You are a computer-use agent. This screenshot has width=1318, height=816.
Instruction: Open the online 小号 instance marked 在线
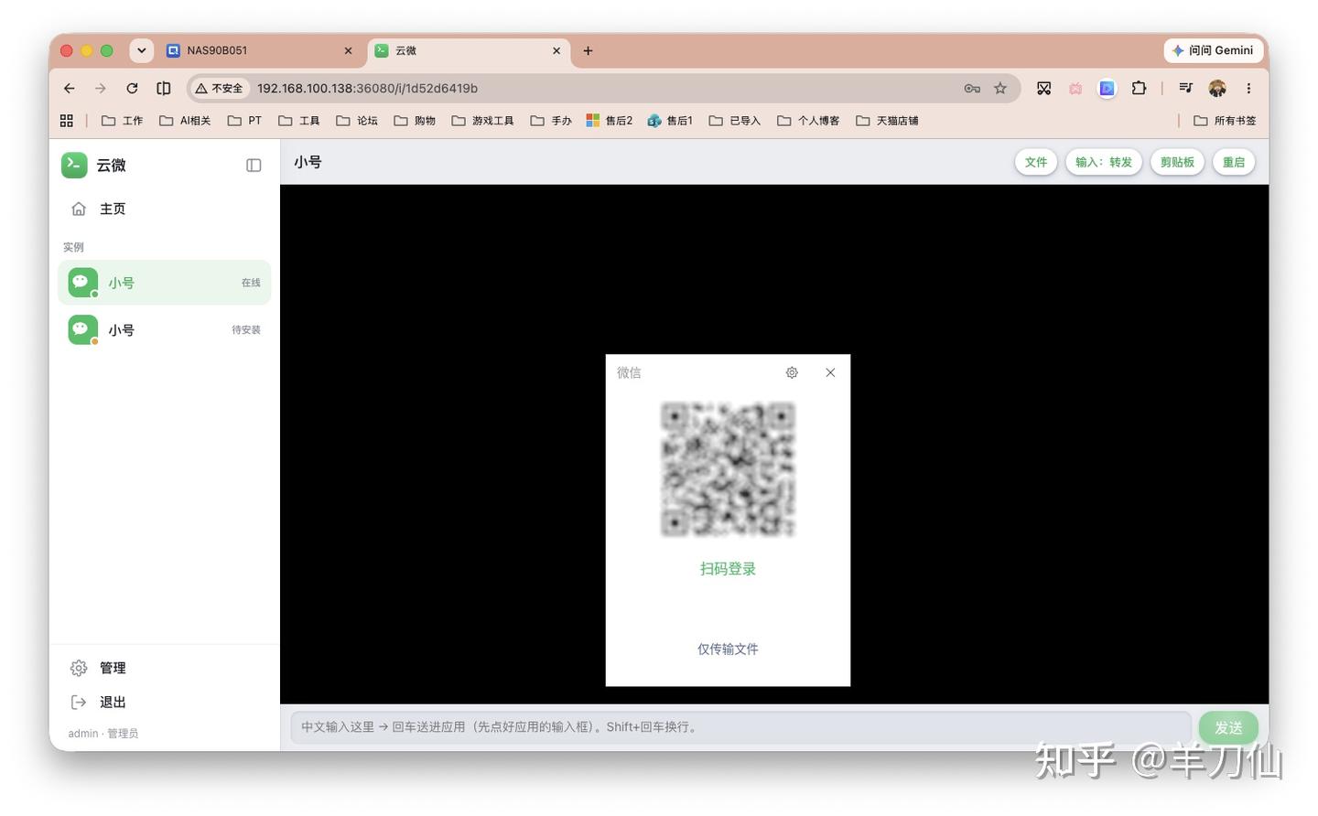click(165, 283)
